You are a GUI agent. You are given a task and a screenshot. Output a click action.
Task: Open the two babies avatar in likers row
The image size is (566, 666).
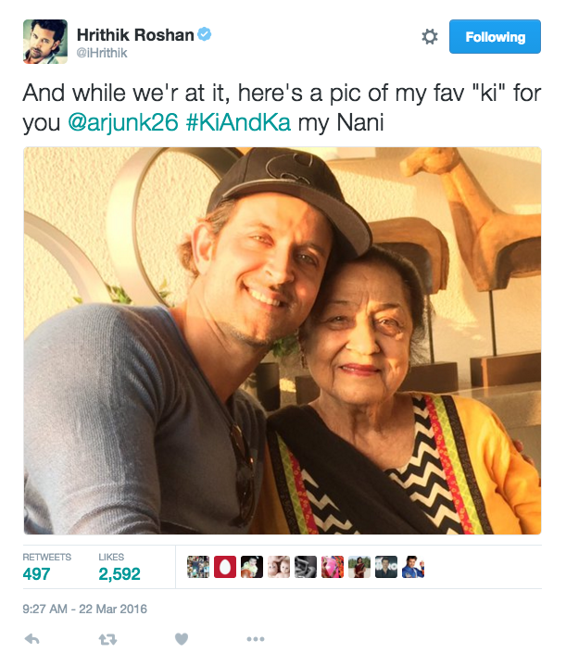coord(278,567)
